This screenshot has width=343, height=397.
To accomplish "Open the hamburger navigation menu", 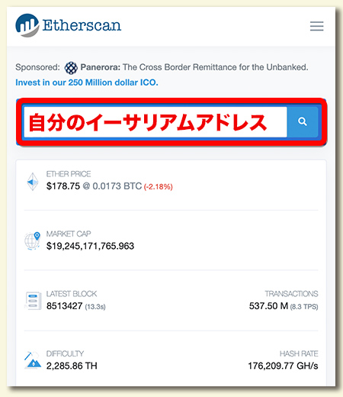I will 316,26.
